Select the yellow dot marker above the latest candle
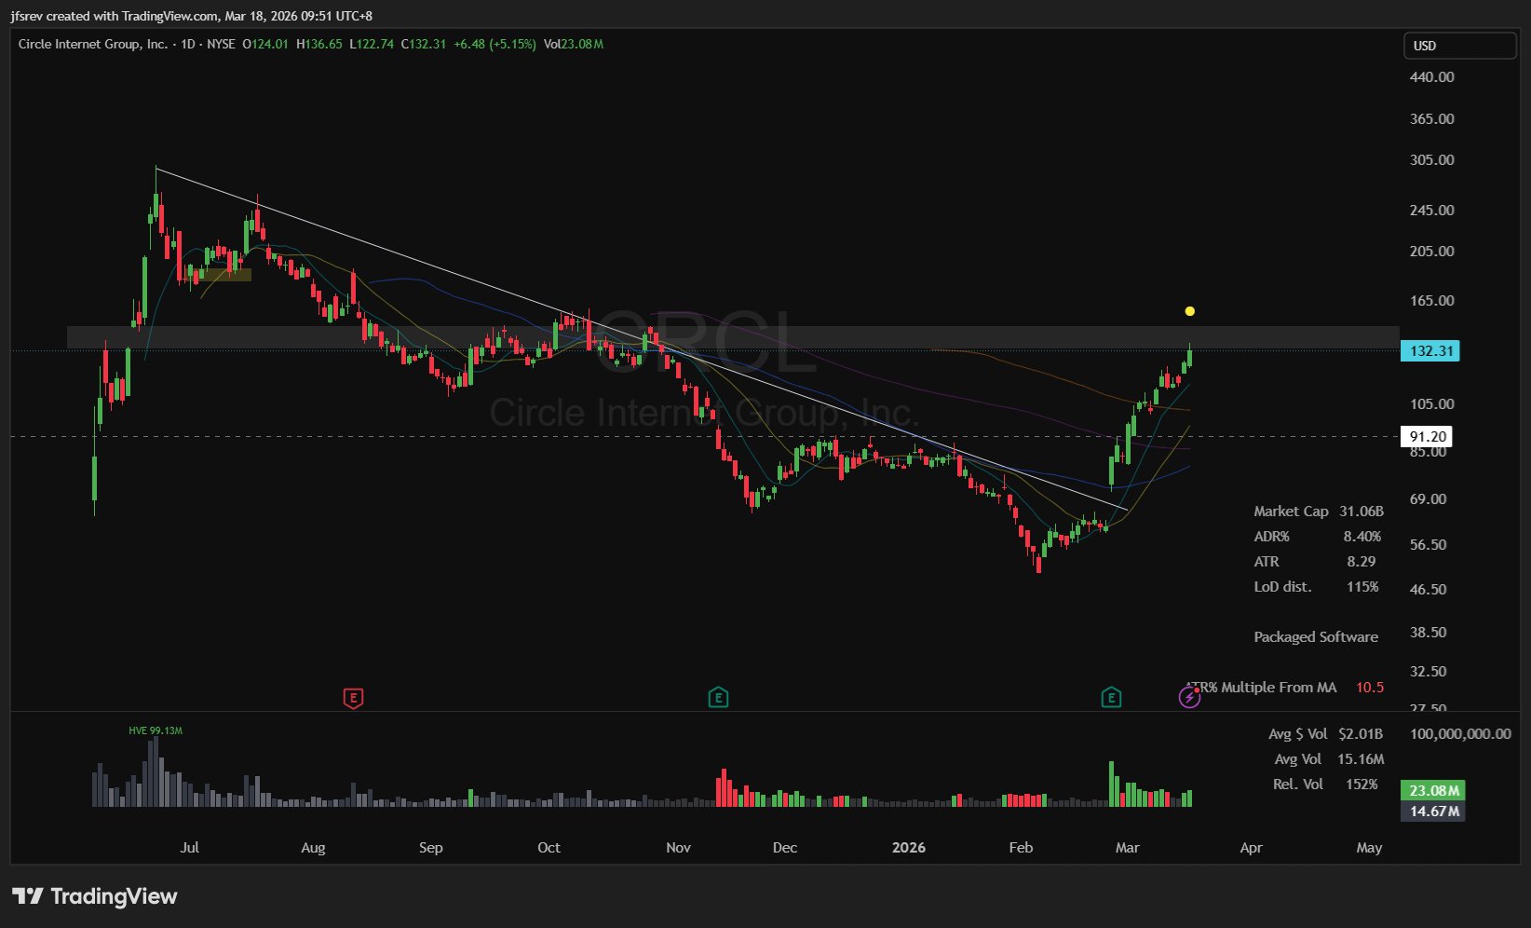1531x928 pixels. click(x=1189, y=311)
